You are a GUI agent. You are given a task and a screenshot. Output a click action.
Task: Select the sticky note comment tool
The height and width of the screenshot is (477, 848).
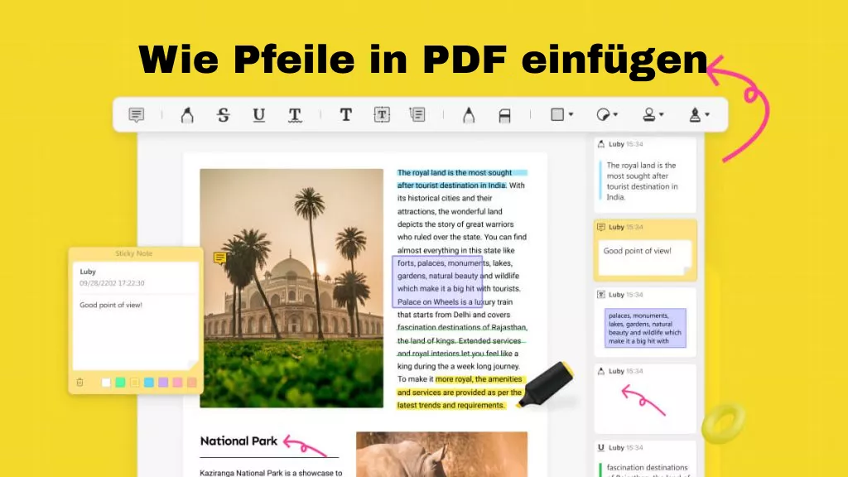[137, 114]
